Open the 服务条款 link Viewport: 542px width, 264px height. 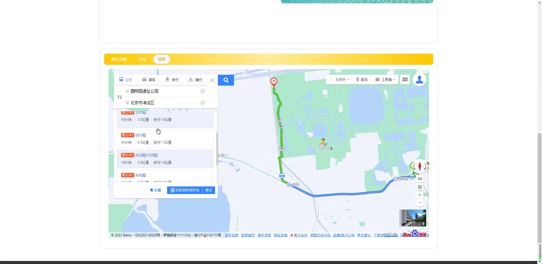(x=264, y=235)
